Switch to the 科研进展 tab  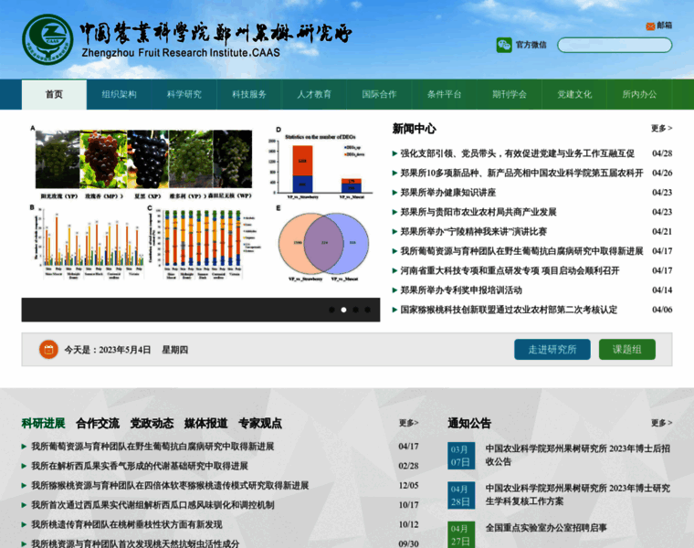tap(44, 423)
